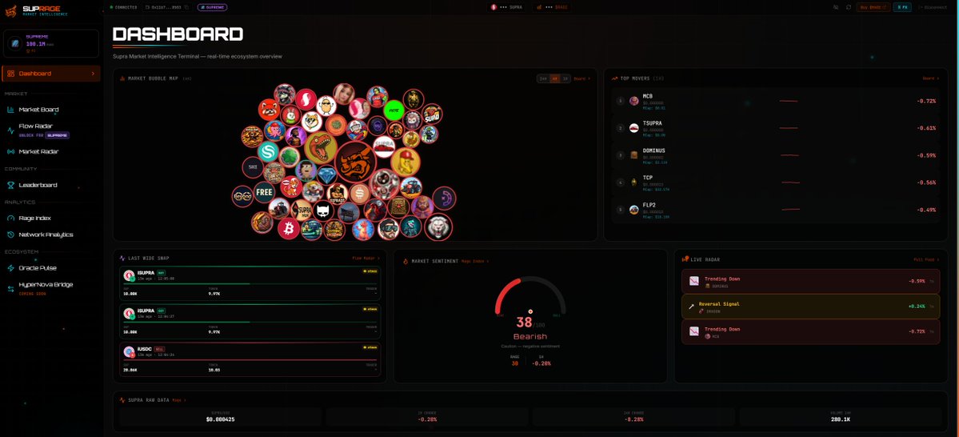
Task: Click the four-leaf clover bubble
Action: coord(290,157)
